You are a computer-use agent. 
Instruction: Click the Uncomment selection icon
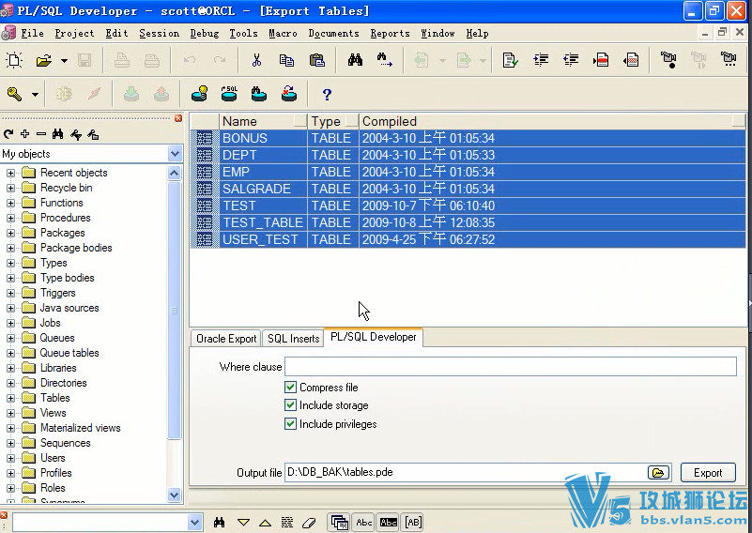pyautogui.click(x=631, y=60)
